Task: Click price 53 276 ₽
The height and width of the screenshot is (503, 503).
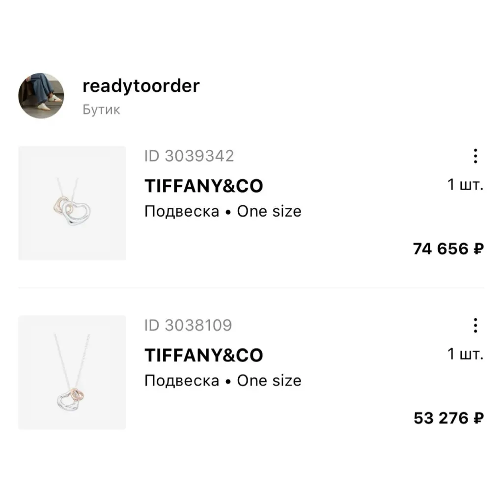Action: (x=448, y=419)
